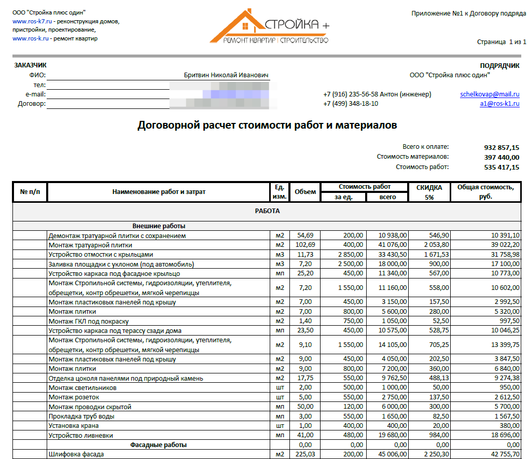
Task: Select row Прокладка труб воды
Action: (267, 416)
